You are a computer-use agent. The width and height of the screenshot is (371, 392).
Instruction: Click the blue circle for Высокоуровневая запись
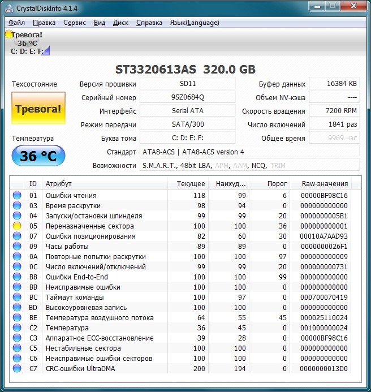(17, 308)
